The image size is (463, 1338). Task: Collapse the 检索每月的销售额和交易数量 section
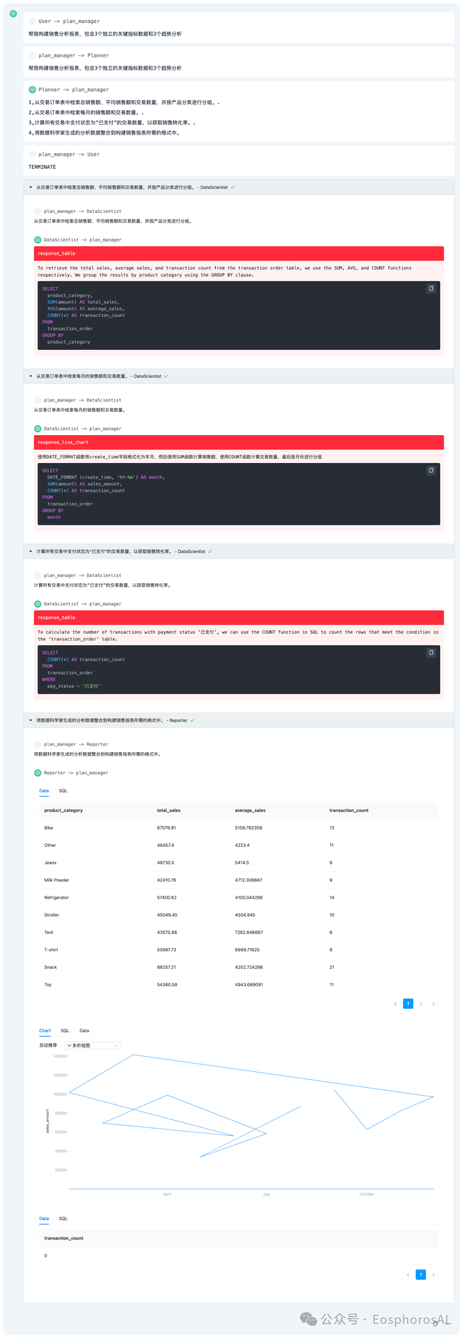[x=31, y=376]
